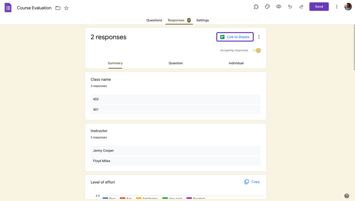Click the Send button
This screenshot has height=201, width=355.
319,7
